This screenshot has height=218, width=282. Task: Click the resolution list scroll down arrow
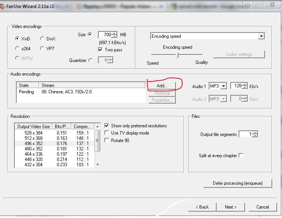pyautogui.click(x=97, y=165)
